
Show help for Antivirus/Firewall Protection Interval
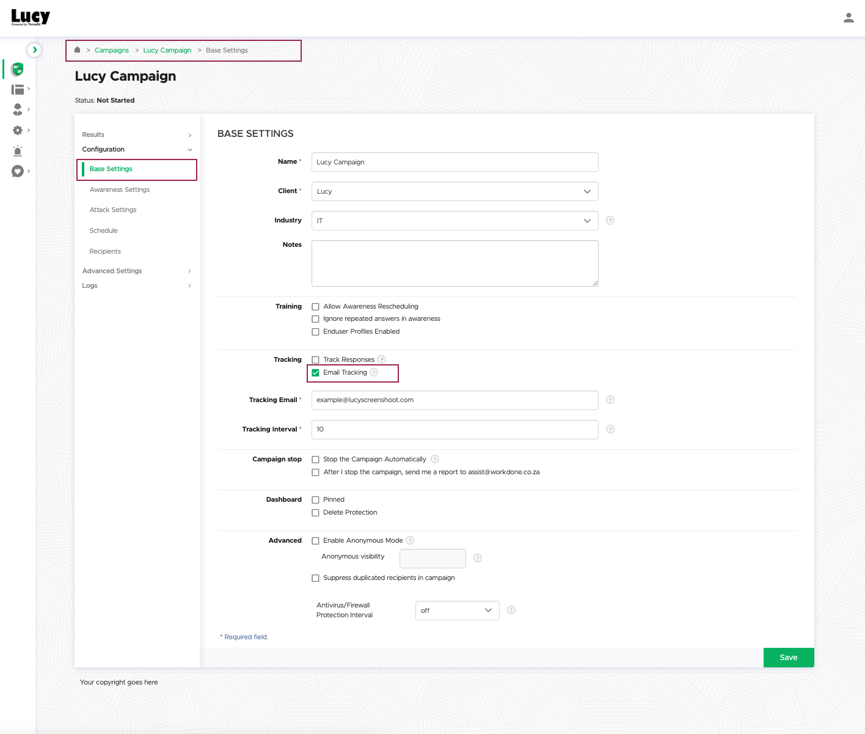[x=511, y=610]
